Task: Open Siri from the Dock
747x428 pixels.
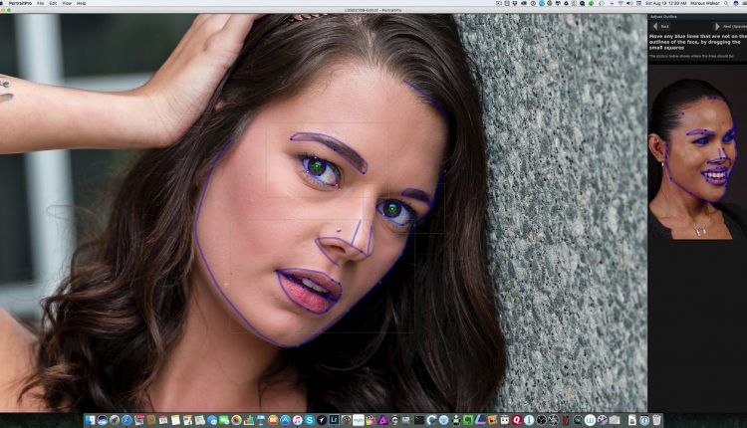Action: (x=102, y=420)
